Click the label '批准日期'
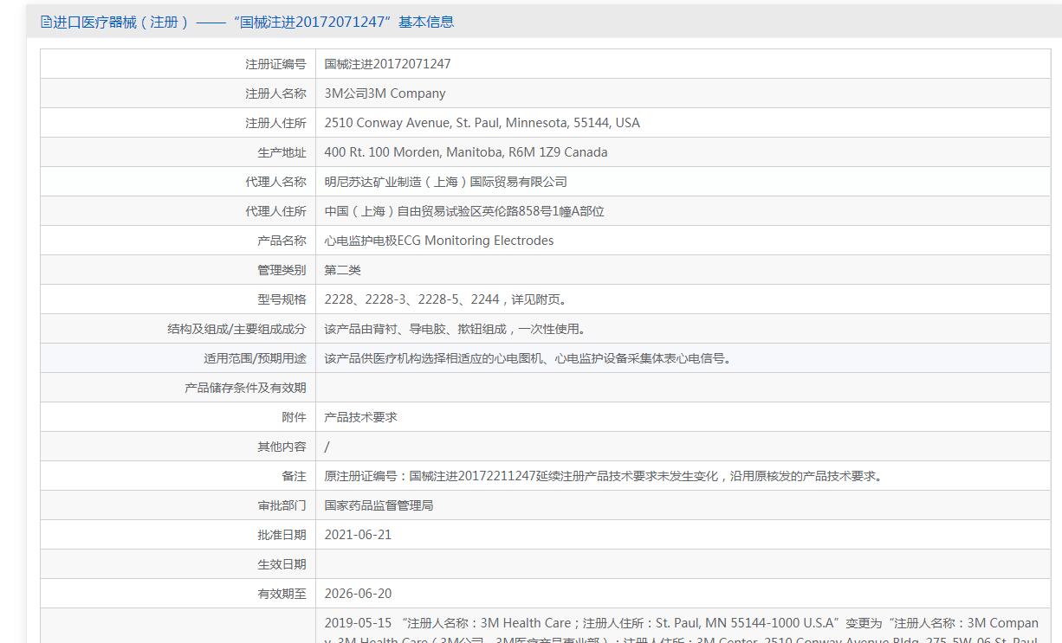Image resolution: width=1062 pixels, height=643 pixels. 282,535
